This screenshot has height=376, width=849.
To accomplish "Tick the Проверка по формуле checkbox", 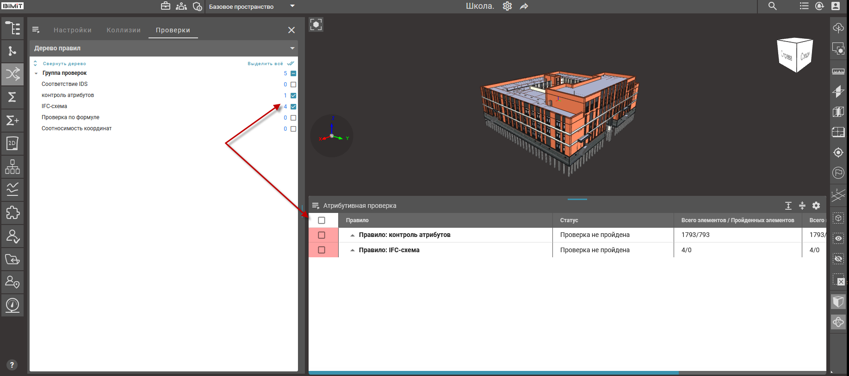I will (x=293, y=118).
